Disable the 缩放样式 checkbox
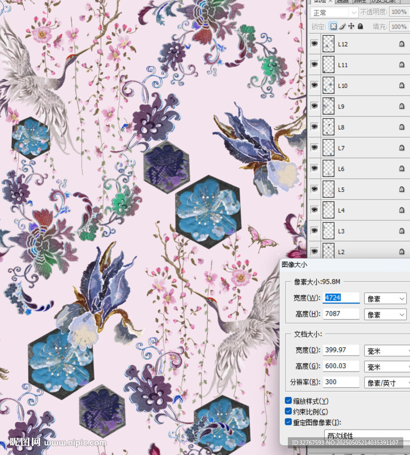The width and height of the screenshot is (410, 455). [x=288, y=401]
